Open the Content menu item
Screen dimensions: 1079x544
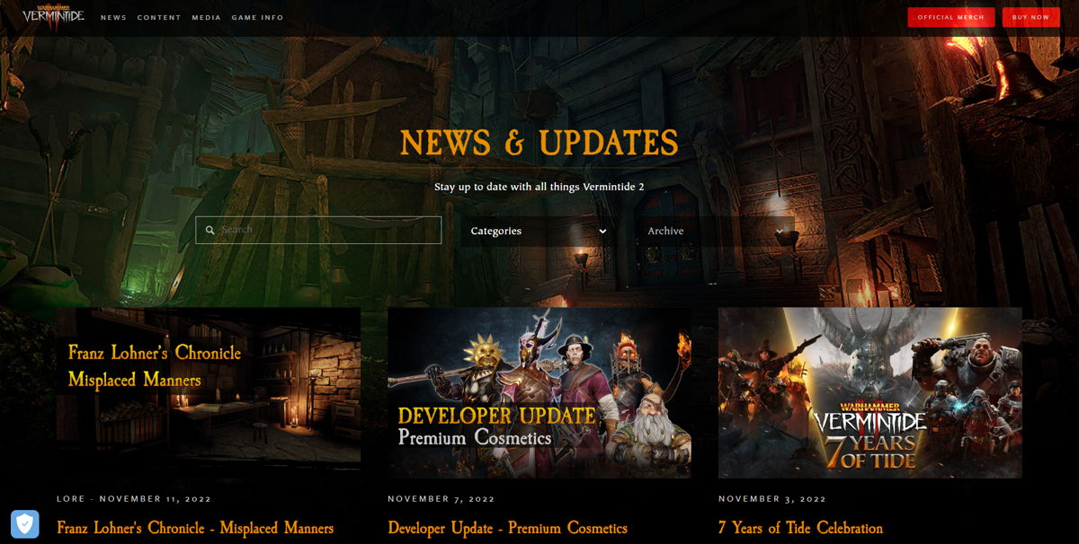coord(159,18)
